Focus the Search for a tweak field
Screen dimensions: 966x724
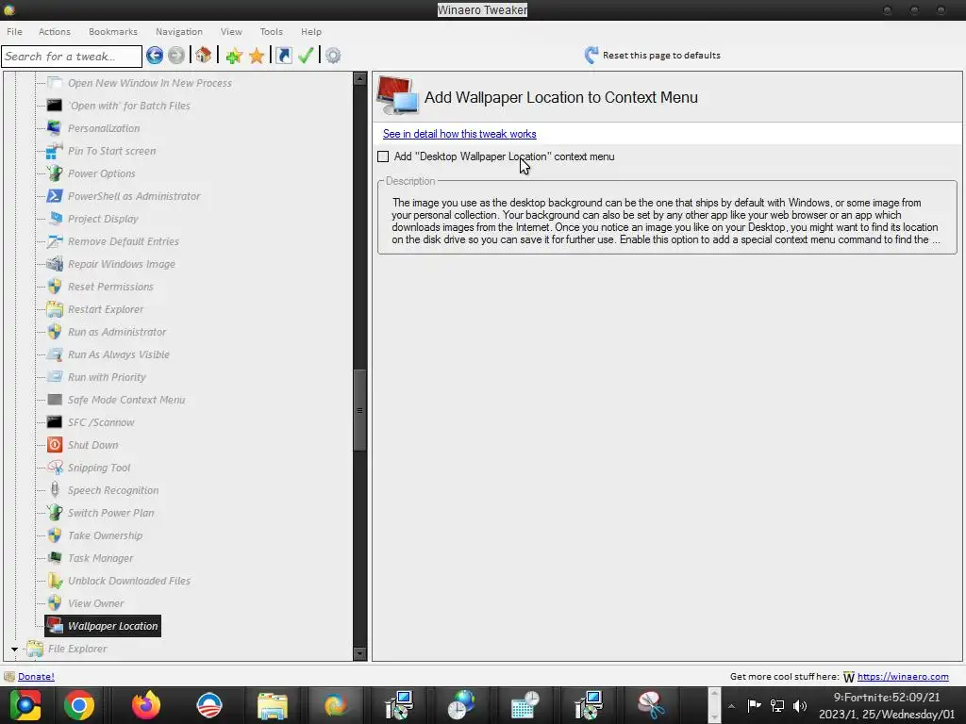point(72,56)
